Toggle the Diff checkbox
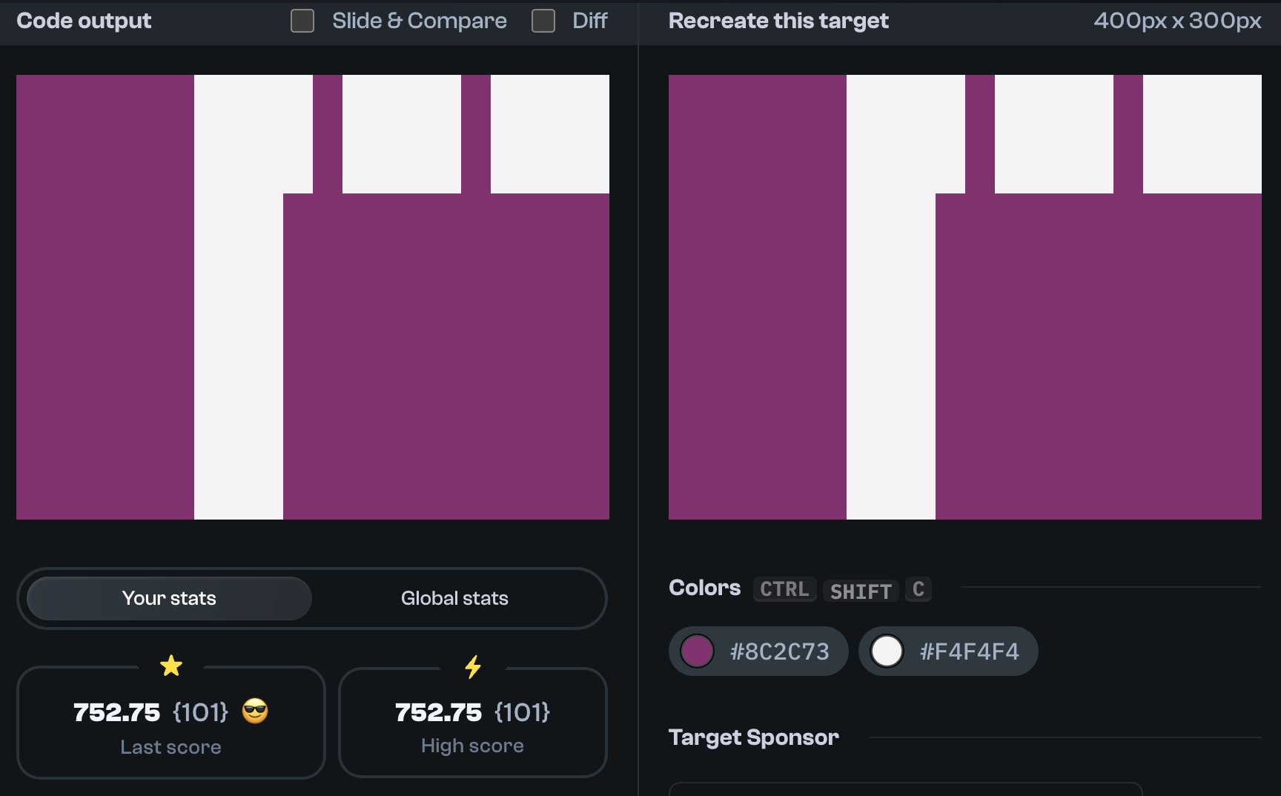1281x796 pixels. [543, 21]
